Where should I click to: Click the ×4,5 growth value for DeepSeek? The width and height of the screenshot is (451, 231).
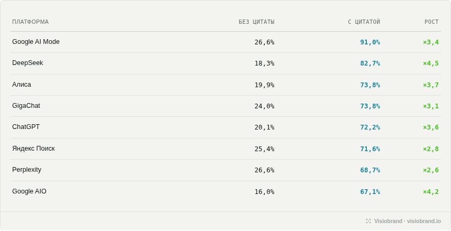click(430, 63)
